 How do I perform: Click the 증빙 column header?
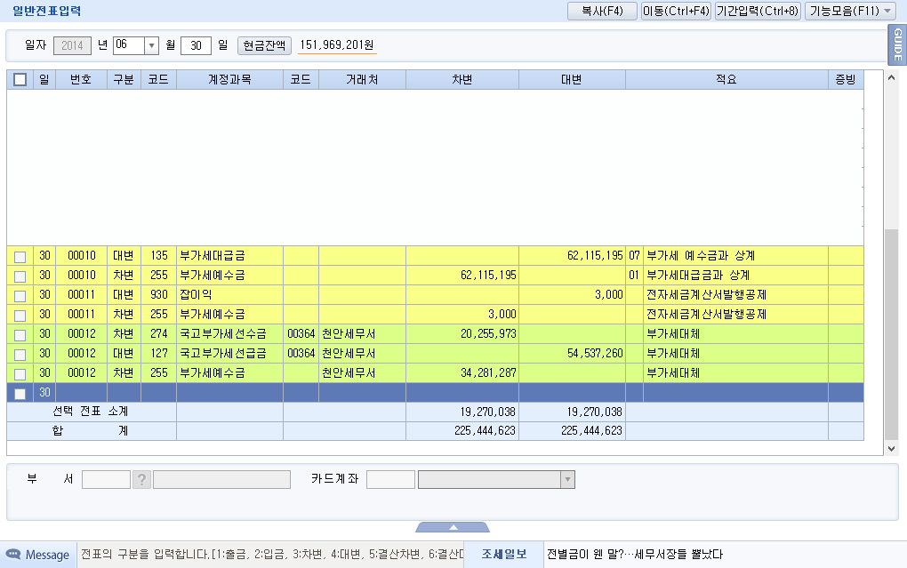846,80
